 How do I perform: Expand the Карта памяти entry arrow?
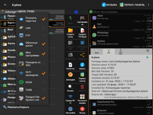tap(2, 24)
